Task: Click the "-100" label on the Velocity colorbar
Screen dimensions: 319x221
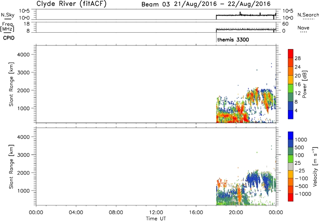Action: (x=301, y=178)
